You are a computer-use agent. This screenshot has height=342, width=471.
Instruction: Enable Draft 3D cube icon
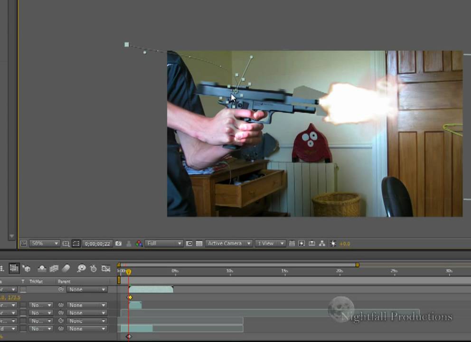point(27,268)
